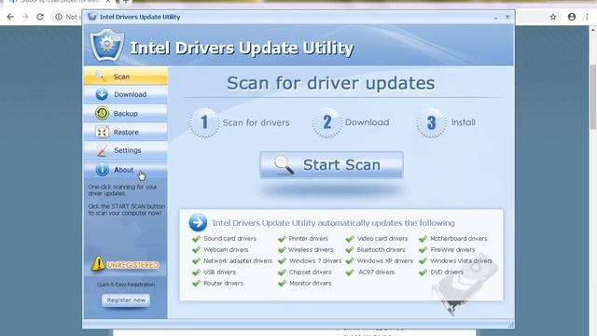Click the shield gear logo in header
This screenshot has height=336, width=597.
pyautogui.click(x=107, y=46)
